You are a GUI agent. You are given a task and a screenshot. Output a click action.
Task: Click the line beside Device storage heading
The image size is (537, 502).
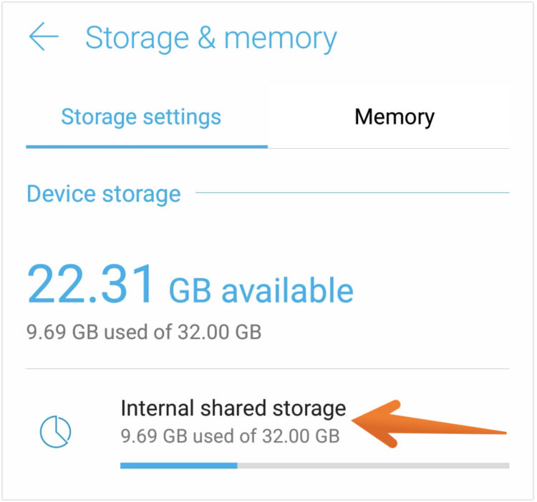click(x=352, y=192)
